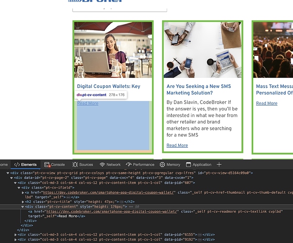The width and height of the screenshot is (293, 243).
Task: Click the Memory chip icon
Action: click(x=162, y=165)
